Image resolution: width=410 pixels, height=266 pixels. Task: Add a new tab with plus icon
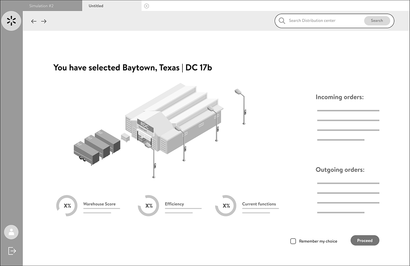pos(146,6)
